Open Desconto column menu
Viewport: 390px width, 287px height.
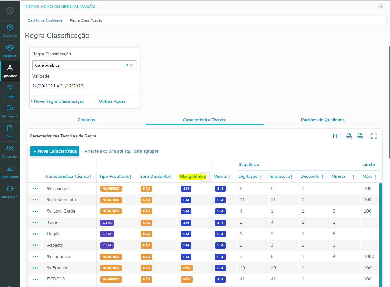[322, 177]
